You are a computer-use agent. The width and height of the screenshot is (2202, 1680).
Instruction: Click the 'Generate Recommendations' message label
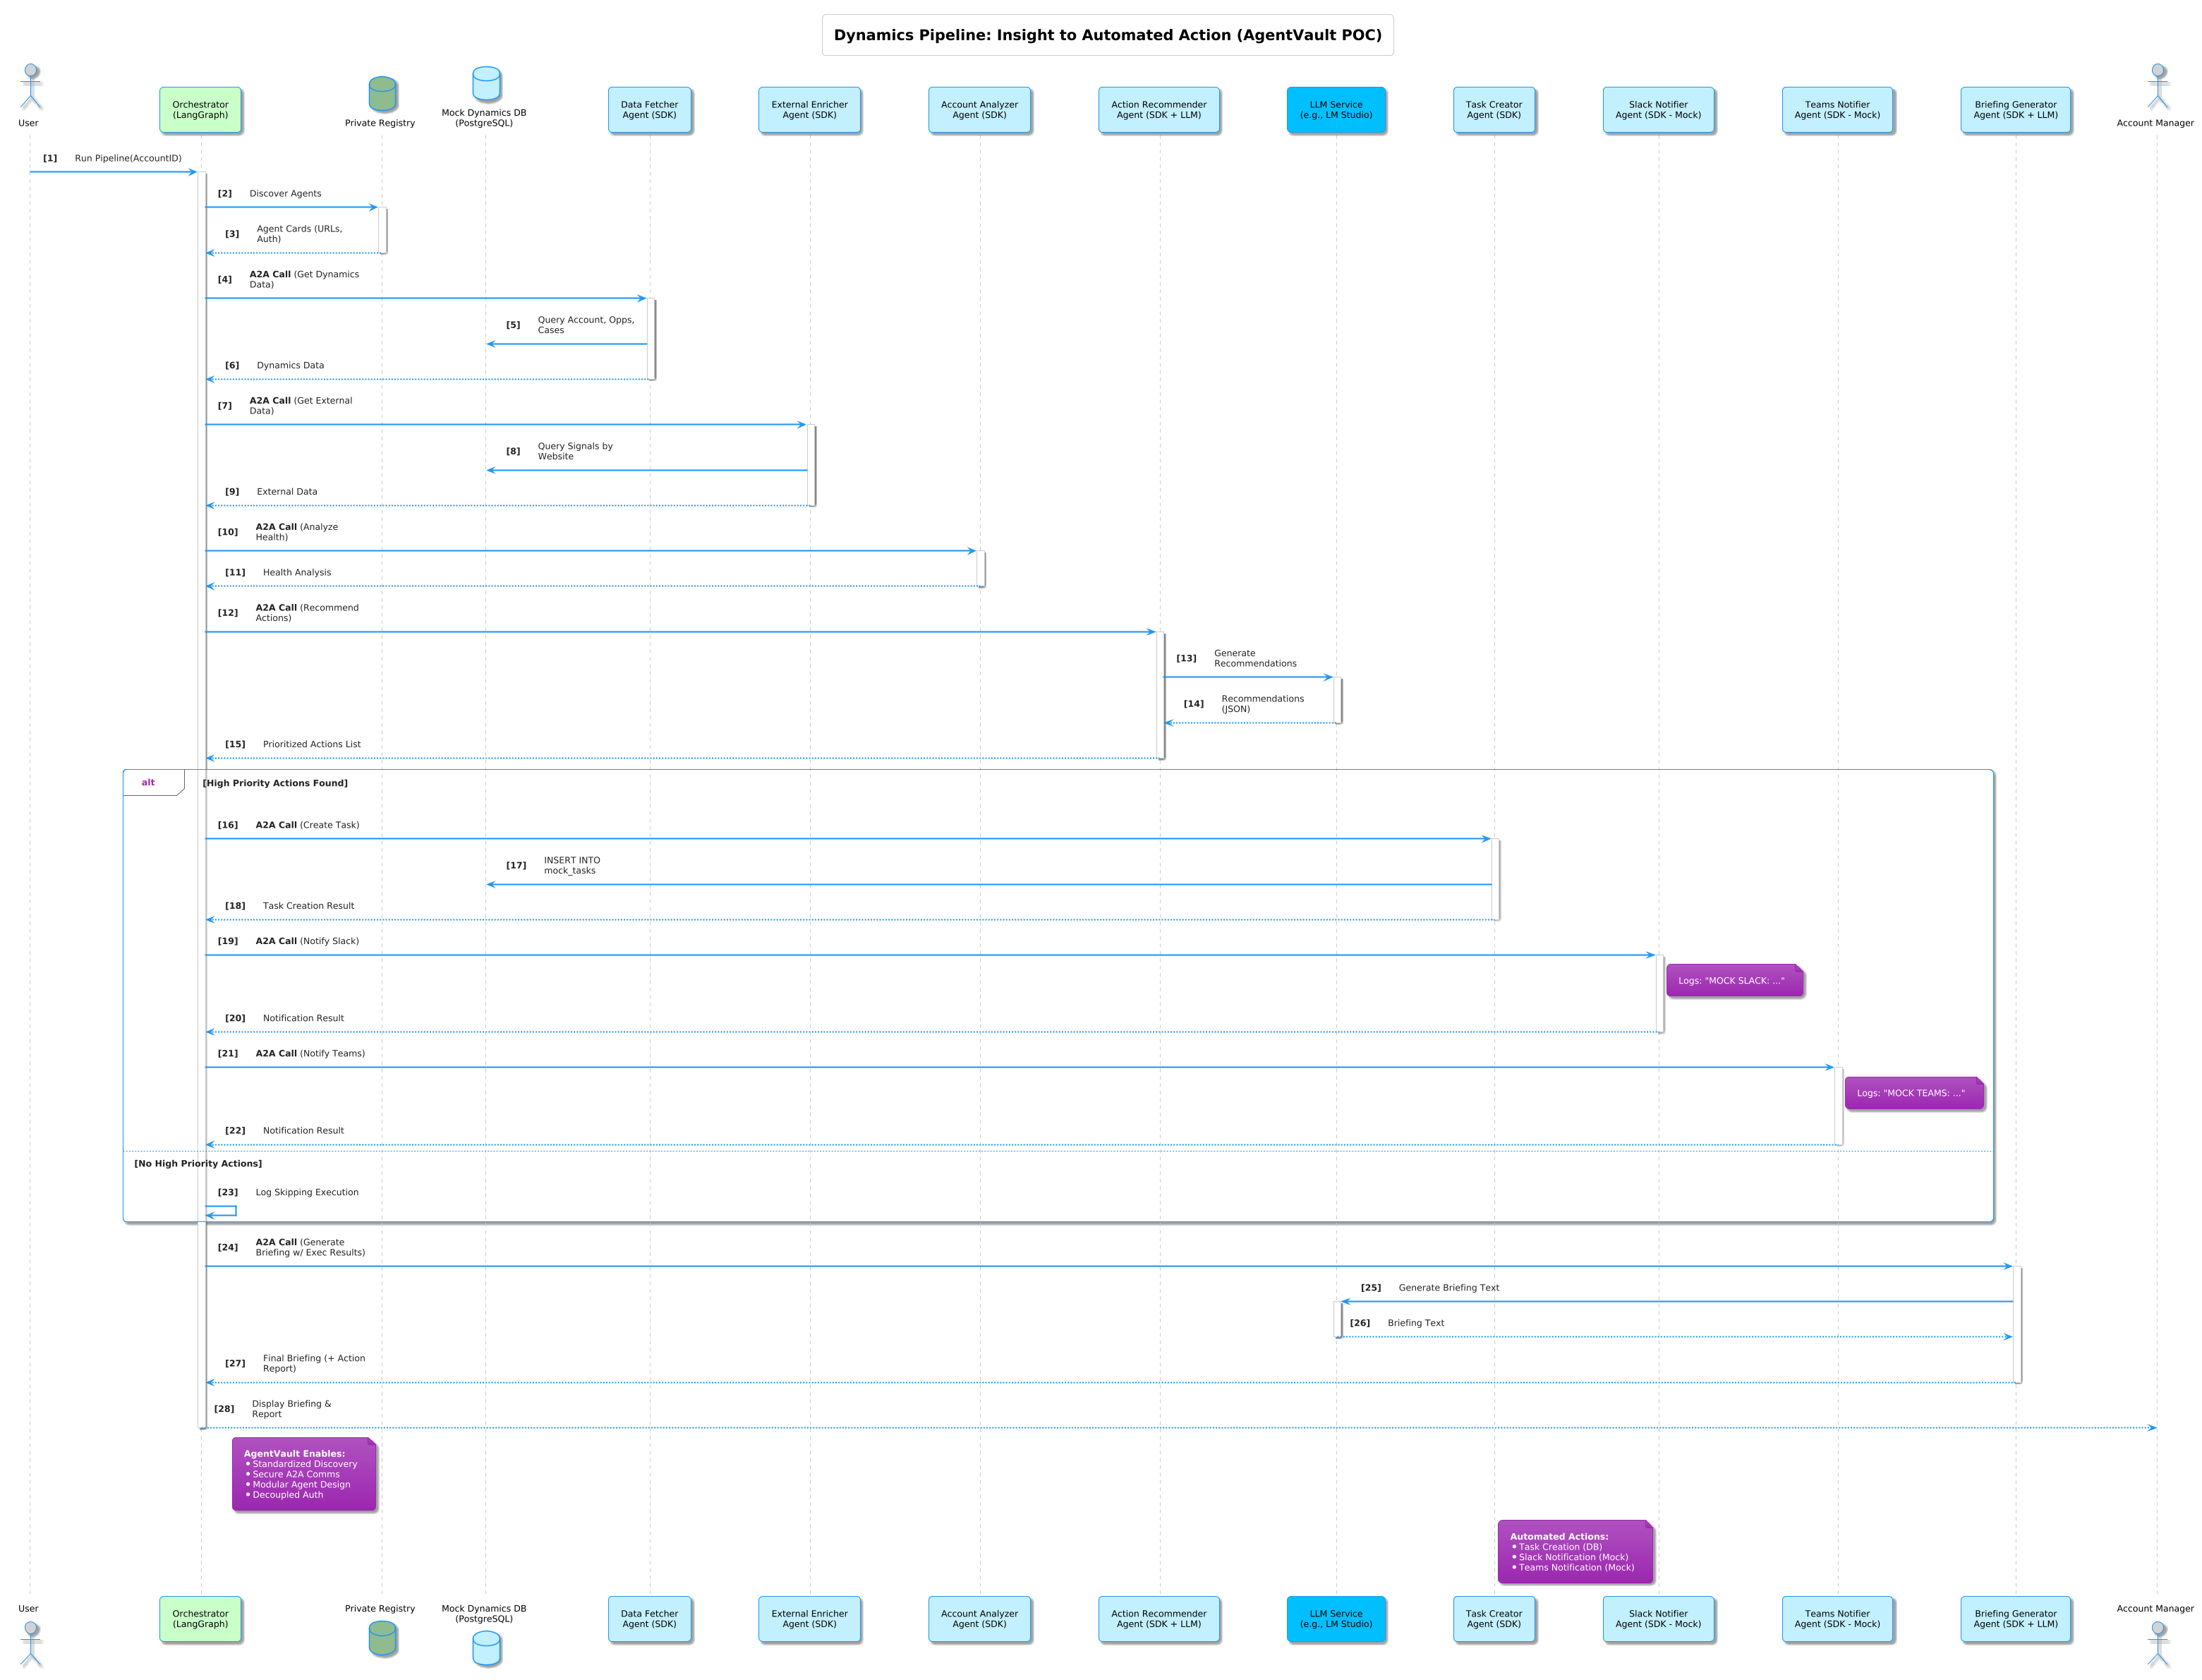point(1255,658)
